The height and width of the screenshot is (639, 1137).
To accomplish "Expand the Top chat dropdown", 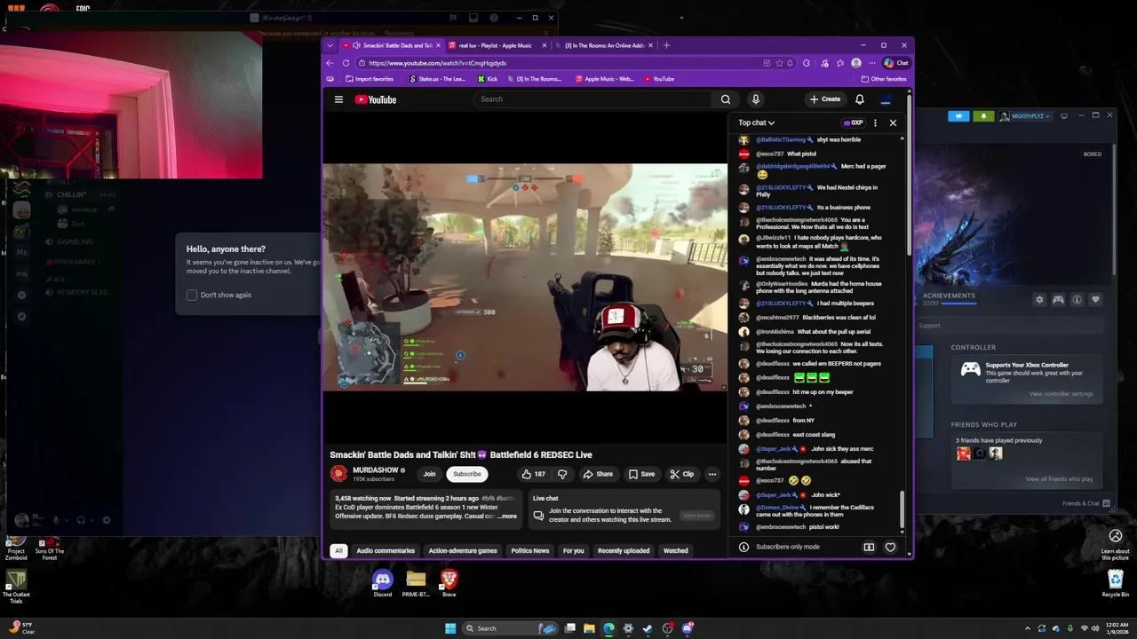I will pyautogui.click(x=756, y=122).
